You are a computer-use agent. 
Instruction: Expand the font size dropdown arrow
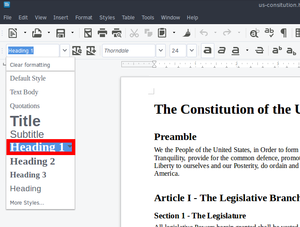(192, 50)
